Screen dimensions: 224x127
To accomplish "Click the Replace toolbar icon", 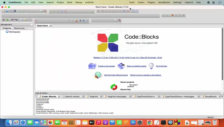I will tap(45, 11).
